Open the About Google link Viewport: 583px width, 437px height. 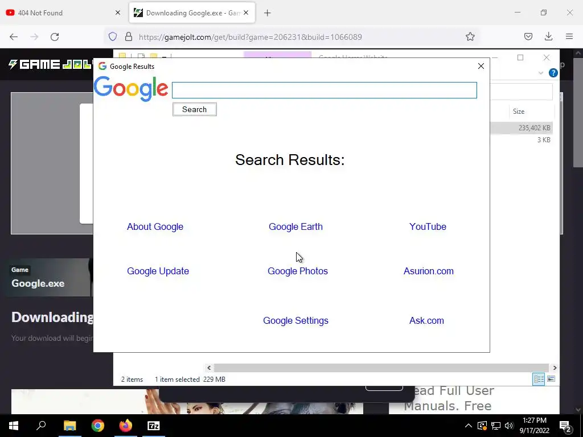click(155, 226)
